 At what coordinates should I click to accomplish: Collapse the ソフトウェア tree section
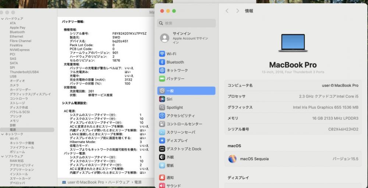click(x=2, y=156)
